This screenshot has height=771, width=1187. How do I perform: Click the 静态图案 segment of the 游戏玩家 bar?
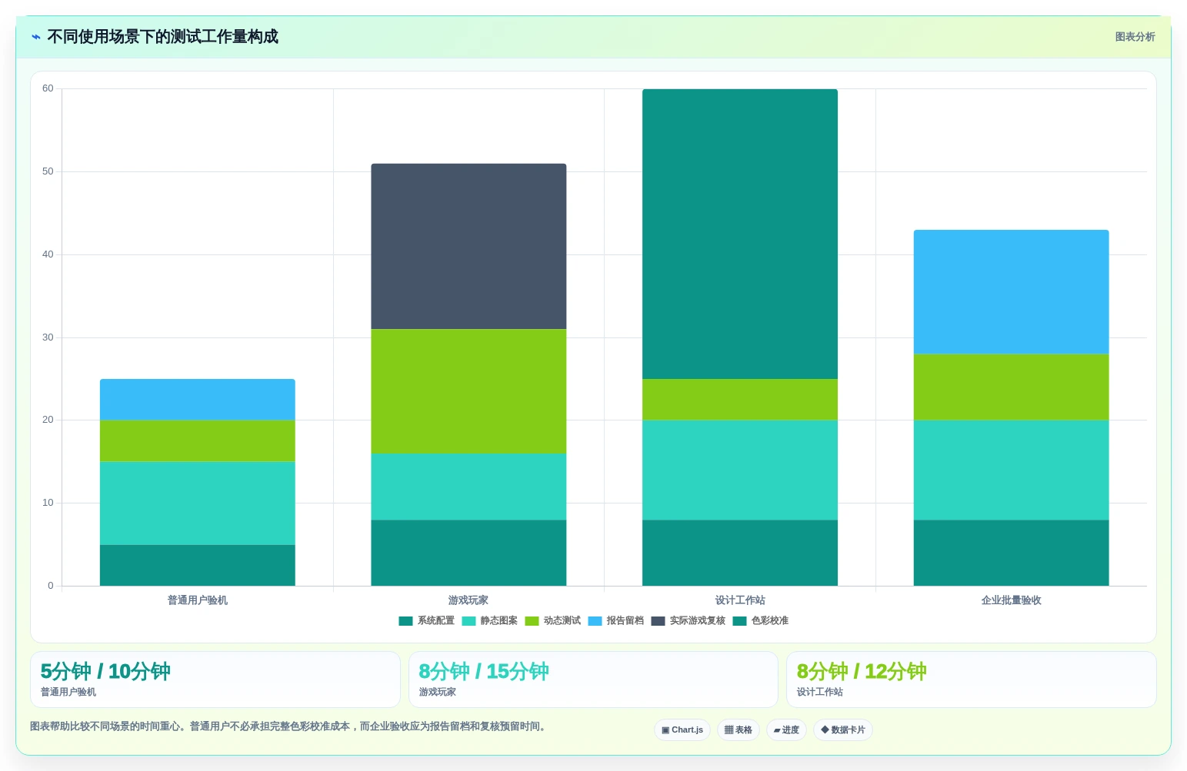tap(468, 487)
